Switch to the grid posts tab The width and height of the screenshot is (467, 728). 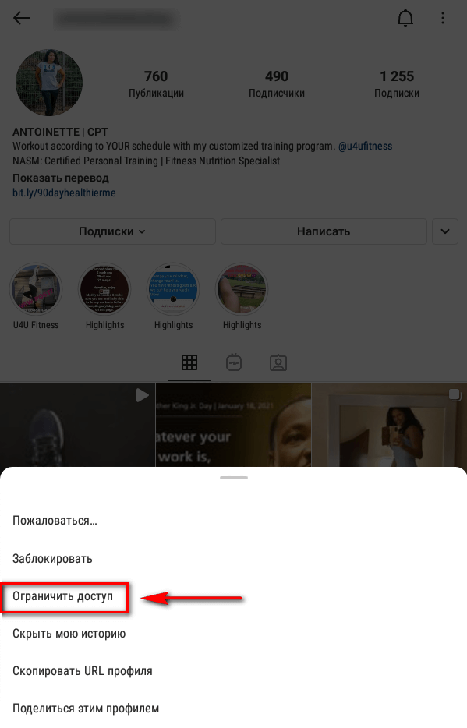coord(189,362)
